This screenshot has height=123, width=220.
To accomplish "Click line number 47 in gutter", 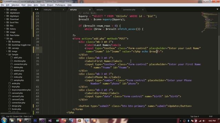I will click(37, 106).
